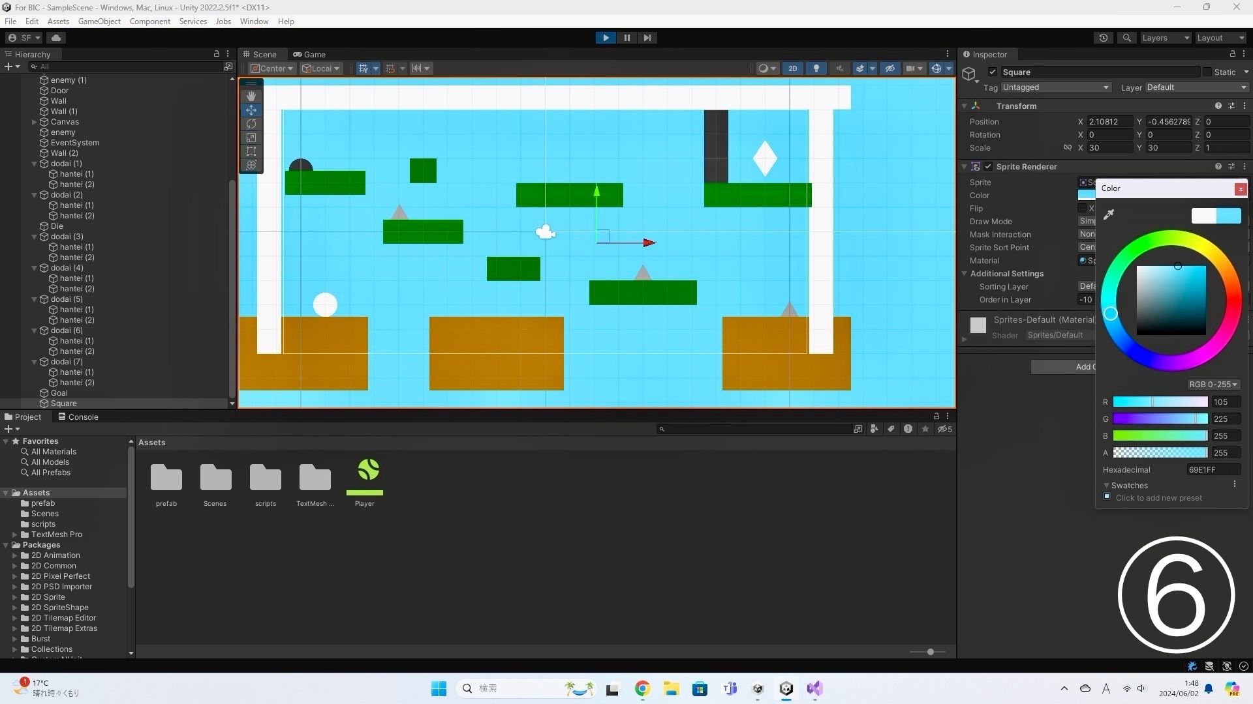The image size is (1253, 704).
Task: Click the Step frame button
Action: pos(647,38)
